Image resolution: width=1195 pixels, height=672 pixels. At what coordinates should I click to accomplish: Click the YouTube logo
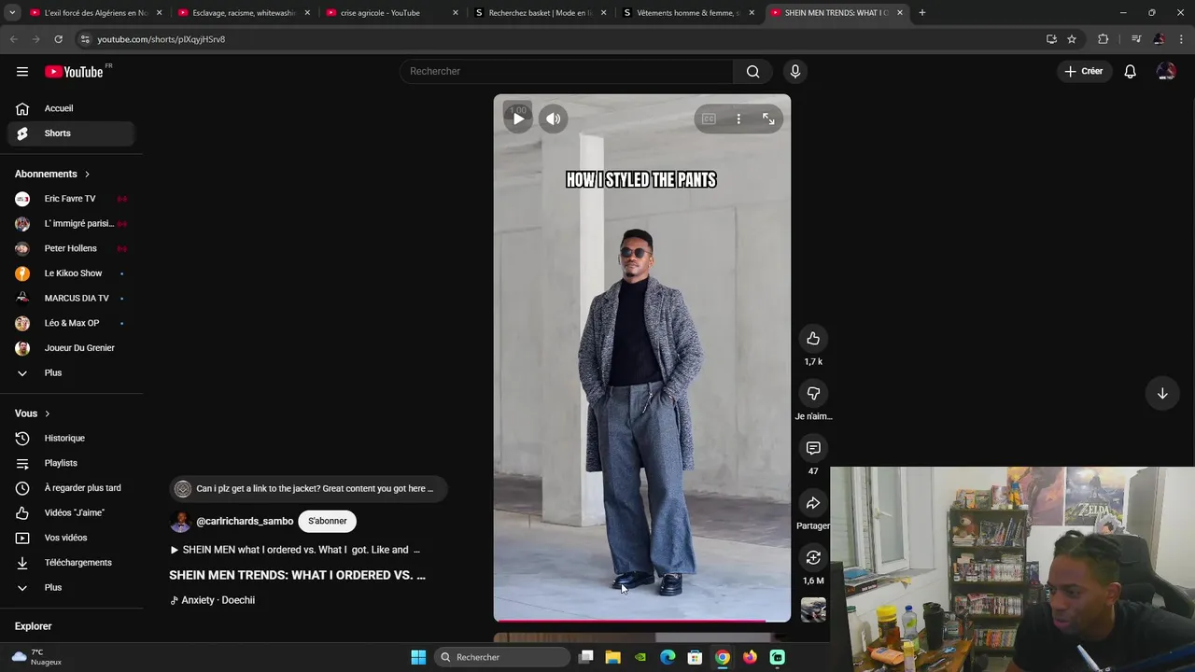coord(74,72)
